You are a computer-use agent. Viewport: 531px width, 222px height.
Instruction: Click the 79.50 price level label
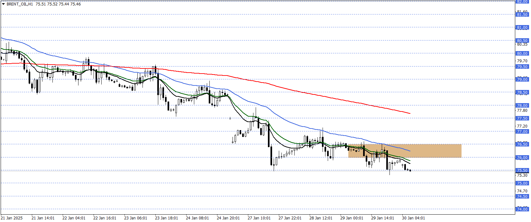(x=522, y=67)
